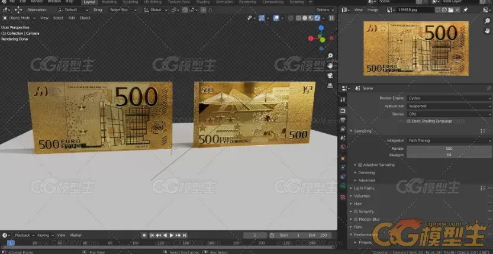Toggle snapping magnet icon in viewport header
The image size is (493, 254).
tap(185, 9)
